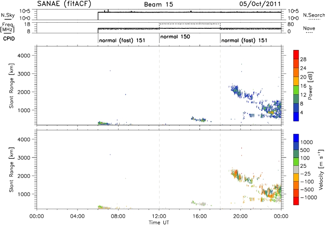325x225 pixels.
Task: Click the 28 value on Power colorbar
Action: coord(303,59)
